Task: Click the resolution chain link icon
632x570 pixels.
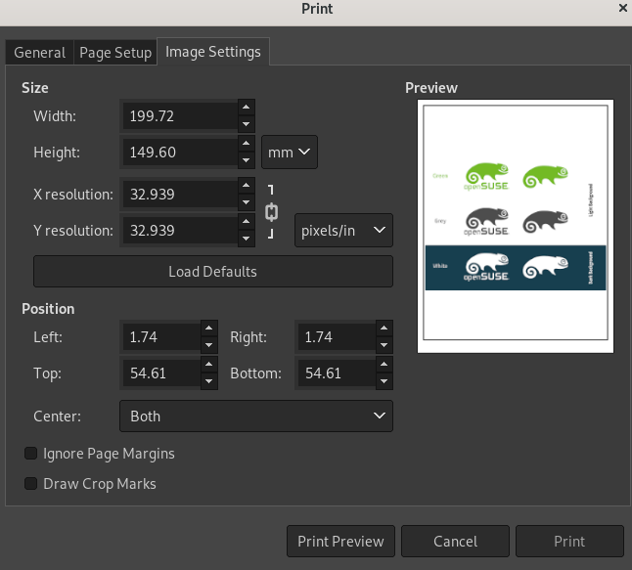Action: pos(272,211)
